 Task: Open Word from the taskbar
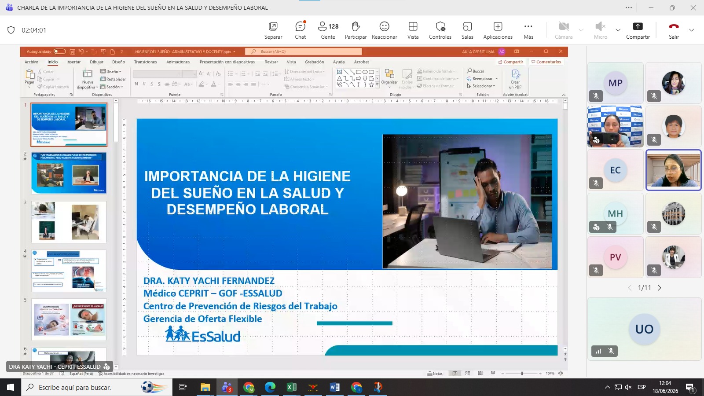click(x=334, y=387)
